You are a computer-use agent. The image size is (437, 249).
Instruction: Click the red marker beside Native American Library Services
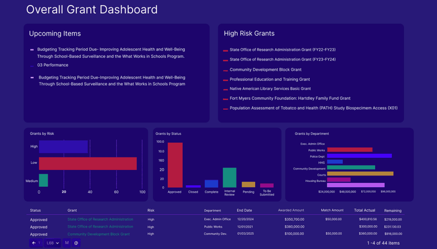tap(225, 89)
